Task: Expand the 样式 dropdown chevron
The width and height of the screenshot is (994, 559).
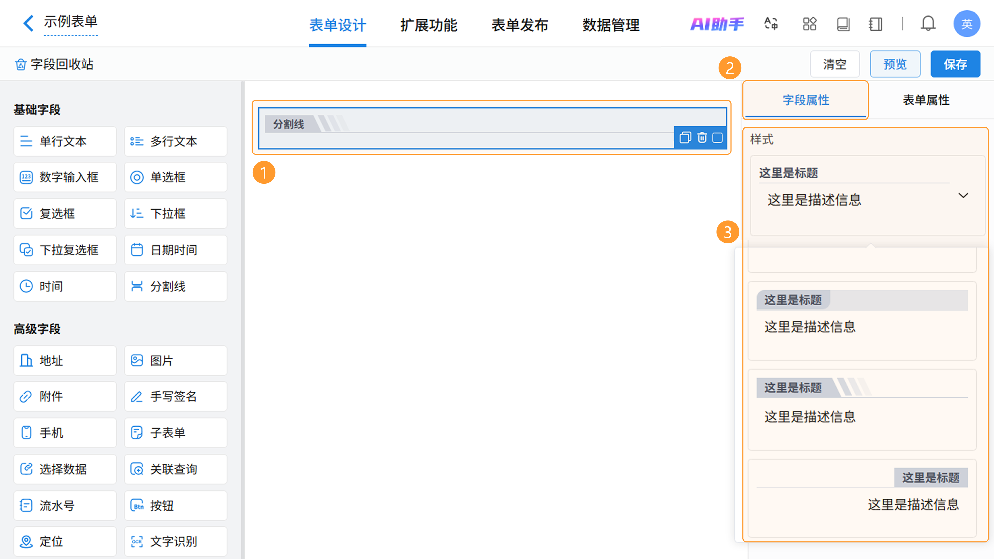Action: pyautogui.click(x=963, y=196)
